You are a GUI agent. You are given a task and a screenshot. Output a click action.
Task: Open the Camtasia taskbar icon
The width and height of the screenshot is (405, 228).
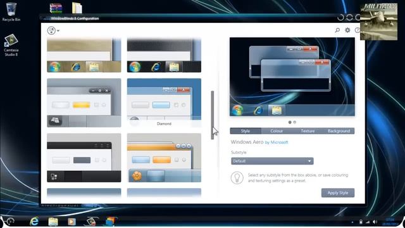tap(91, 222)
